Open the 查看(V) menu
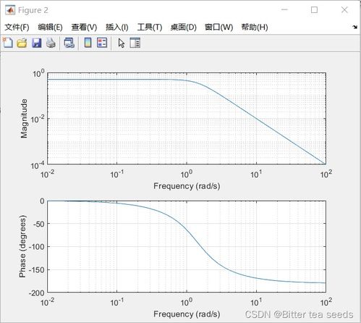 pyautogui.click(x=84, y=27)
